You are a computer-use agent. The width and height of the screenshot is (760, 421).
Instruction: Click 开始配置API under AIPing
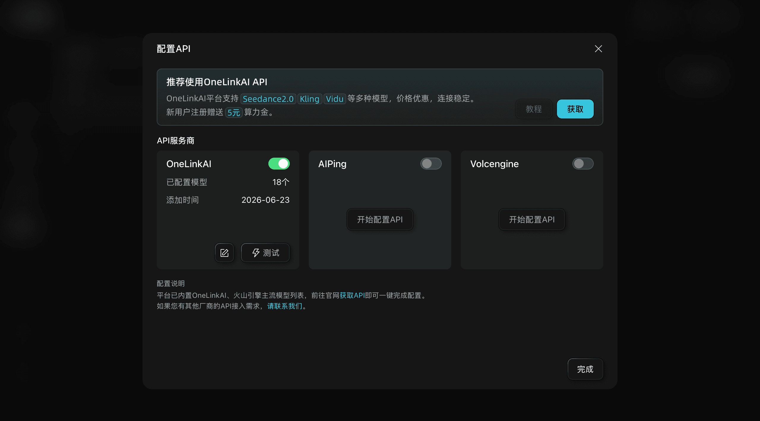click(x=380, y=219)
